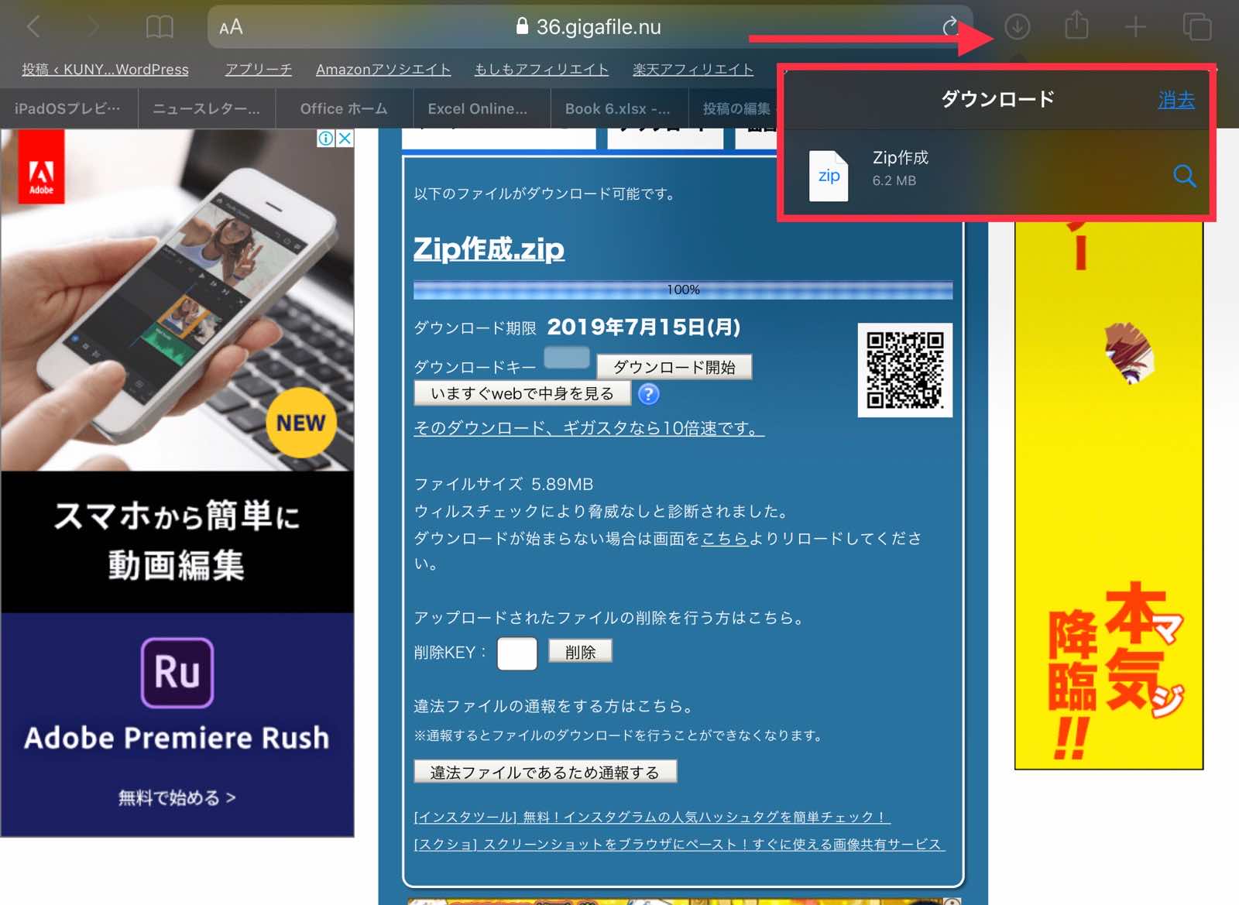Show all tabs overview icon
The image size is (1239, 905).
coord(1197,27)
